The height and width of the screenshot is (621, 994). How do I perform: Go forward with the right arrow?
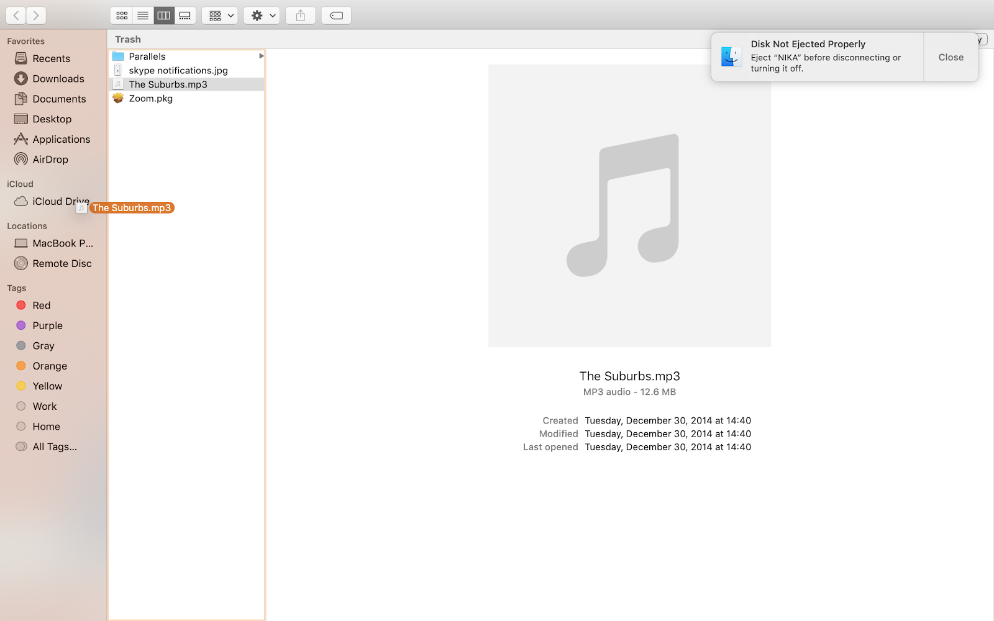[x=36, y=16]
